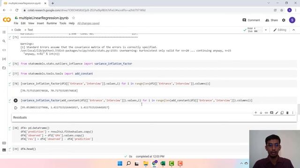This screenshot has width=300, height=168.
Task: Click the Share button
Action: click(271, 20)
